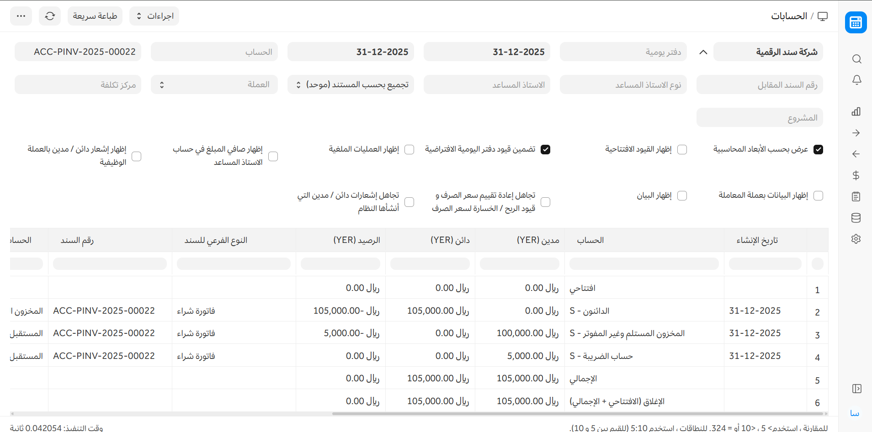Expand the العملة currency dropdown
The height and width of the screenshot is (432, 872).
214,85
